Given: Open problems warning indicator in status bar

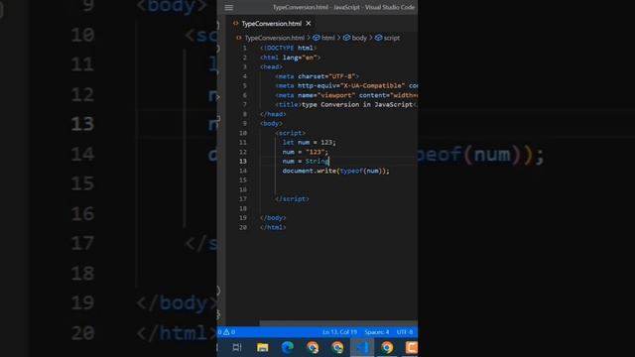Looking at the screenshot, I should [227, 332].
